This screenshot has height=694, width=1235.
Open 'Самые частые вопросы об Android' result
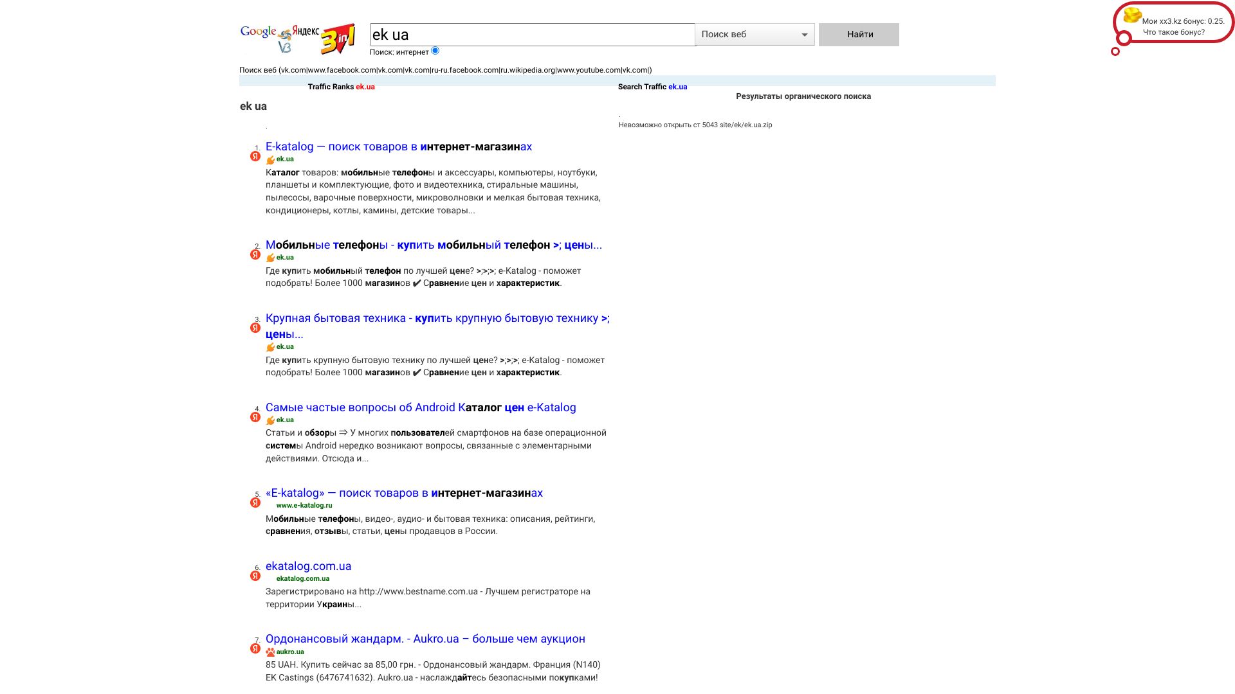click(421, 407)
